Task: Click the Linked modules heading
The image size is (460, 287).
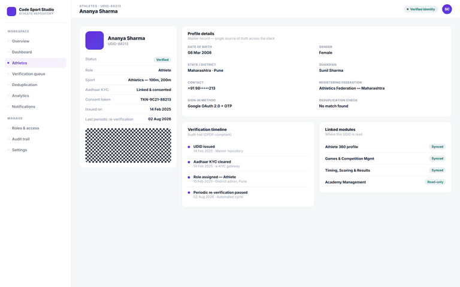Action: point(340,129)
